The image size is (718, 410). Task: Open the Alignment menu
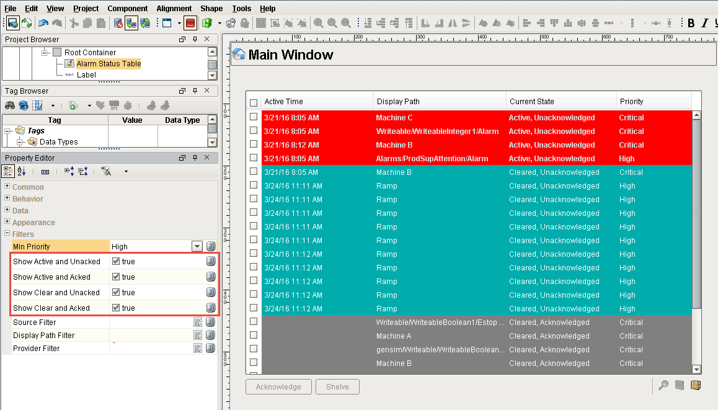click(174, 9)
